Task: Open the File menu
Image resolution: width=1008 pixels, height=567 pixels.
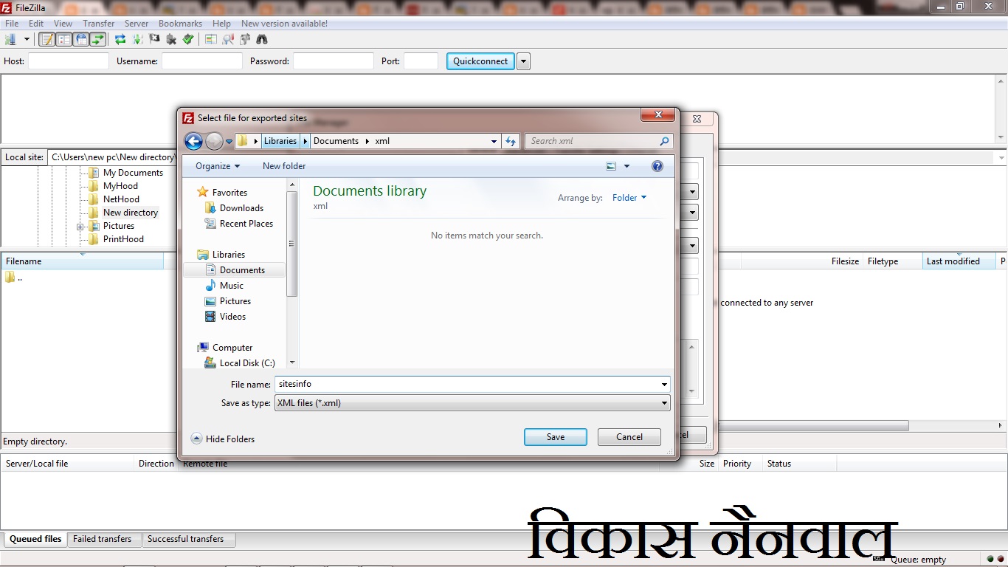Action: (x=12, y=24)
